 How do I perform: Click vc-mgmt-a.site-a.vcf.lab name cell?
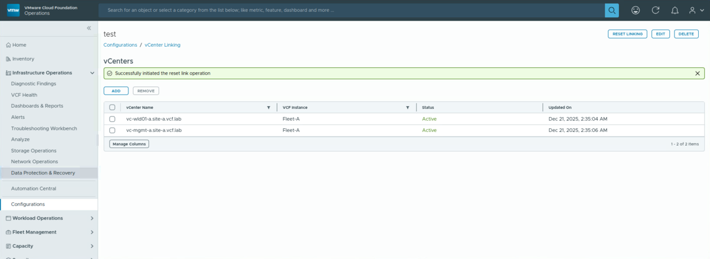tap(154, 130)
